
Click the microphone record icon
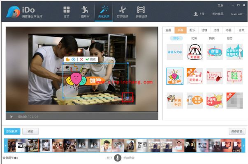pyautogui.click(x=118, y=157)
